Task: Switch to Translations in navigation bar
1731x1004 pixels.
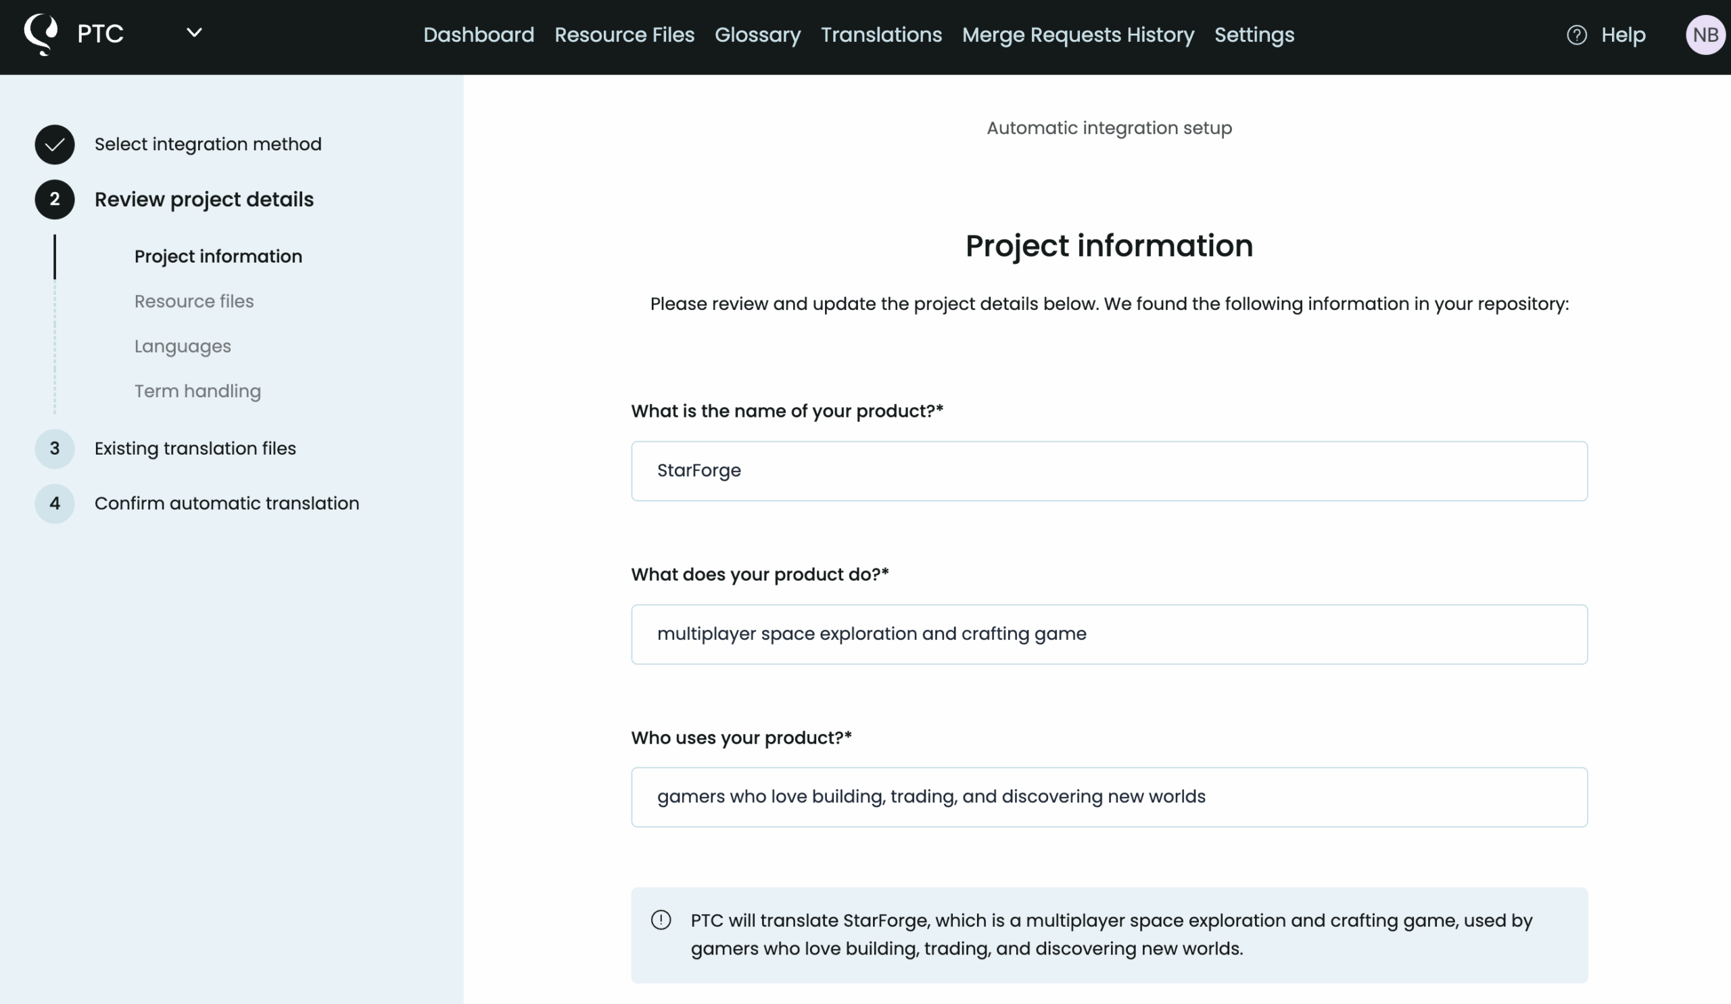Action: coord(880,35)
